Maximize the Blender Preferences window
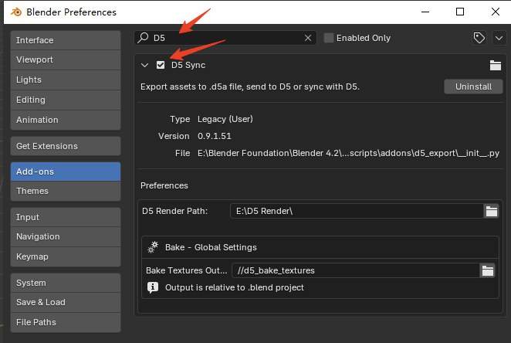 pyautogui.click(x=460, y=12)
